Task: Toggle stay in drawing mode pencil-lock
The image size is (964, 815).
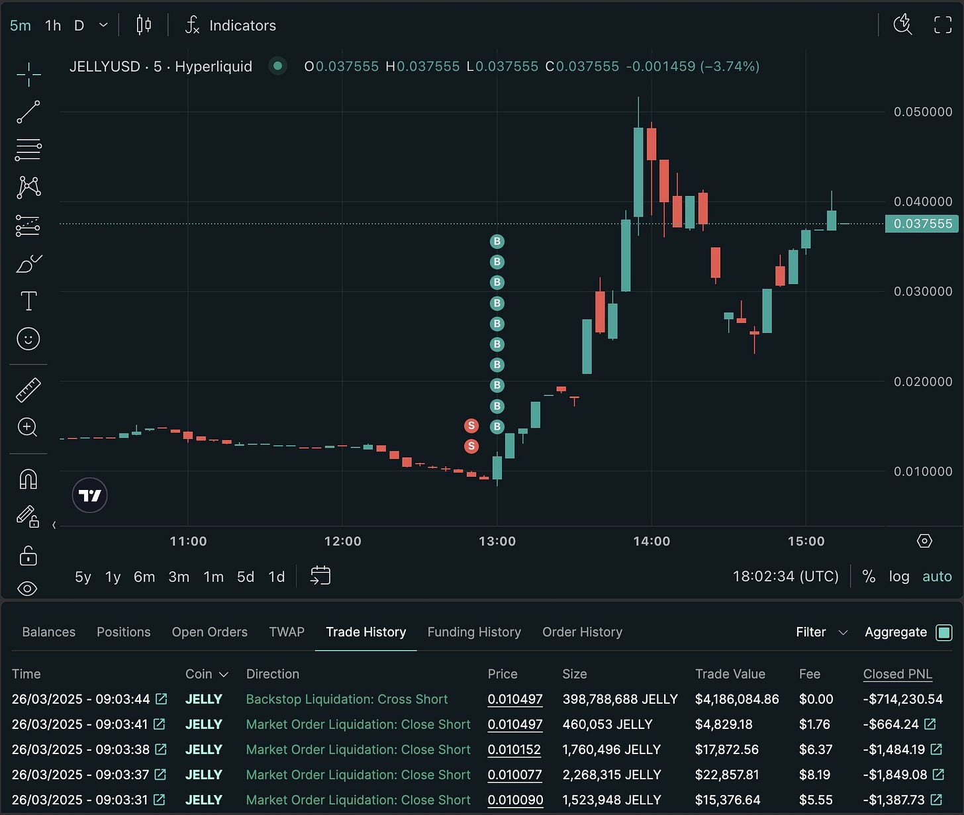Action: click(x=28, y=516)
